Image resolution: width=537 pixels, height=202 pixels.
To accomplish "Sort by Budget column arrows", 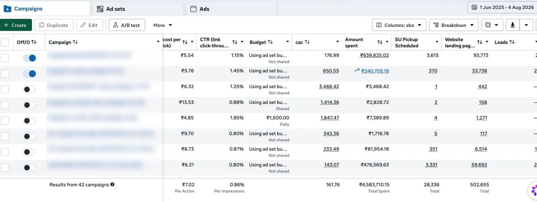I will (270, 42).
